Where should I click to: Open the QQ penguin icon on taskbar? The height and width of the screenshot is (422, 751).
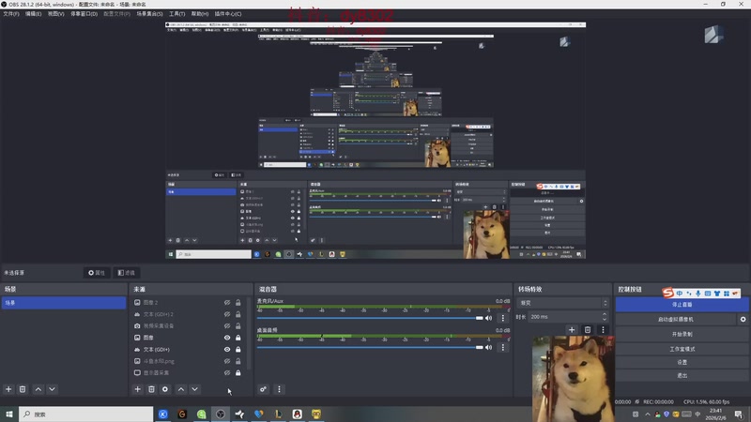(297, 414)
